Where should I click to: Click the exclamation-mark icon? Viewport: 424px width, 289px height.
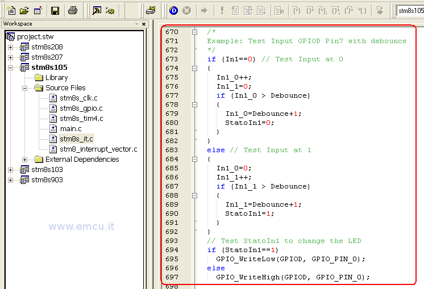(x=222, y=11)
